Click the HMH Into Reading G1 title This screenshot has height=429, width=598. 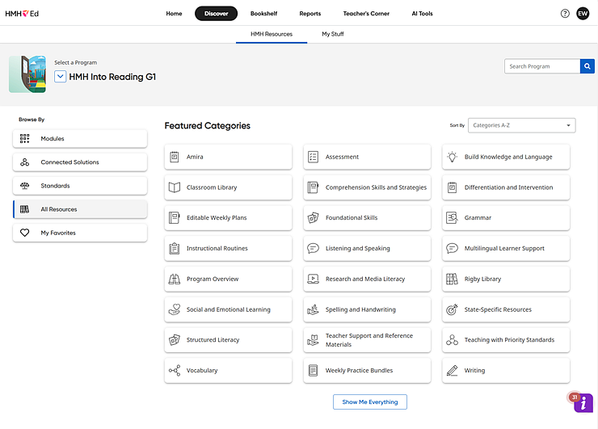point(112,77)
